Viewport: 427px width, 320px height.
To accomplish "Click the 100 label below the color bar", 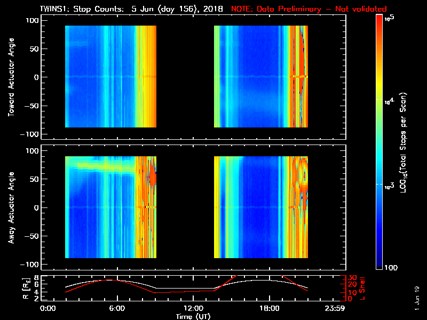I will tap(391, 268).
